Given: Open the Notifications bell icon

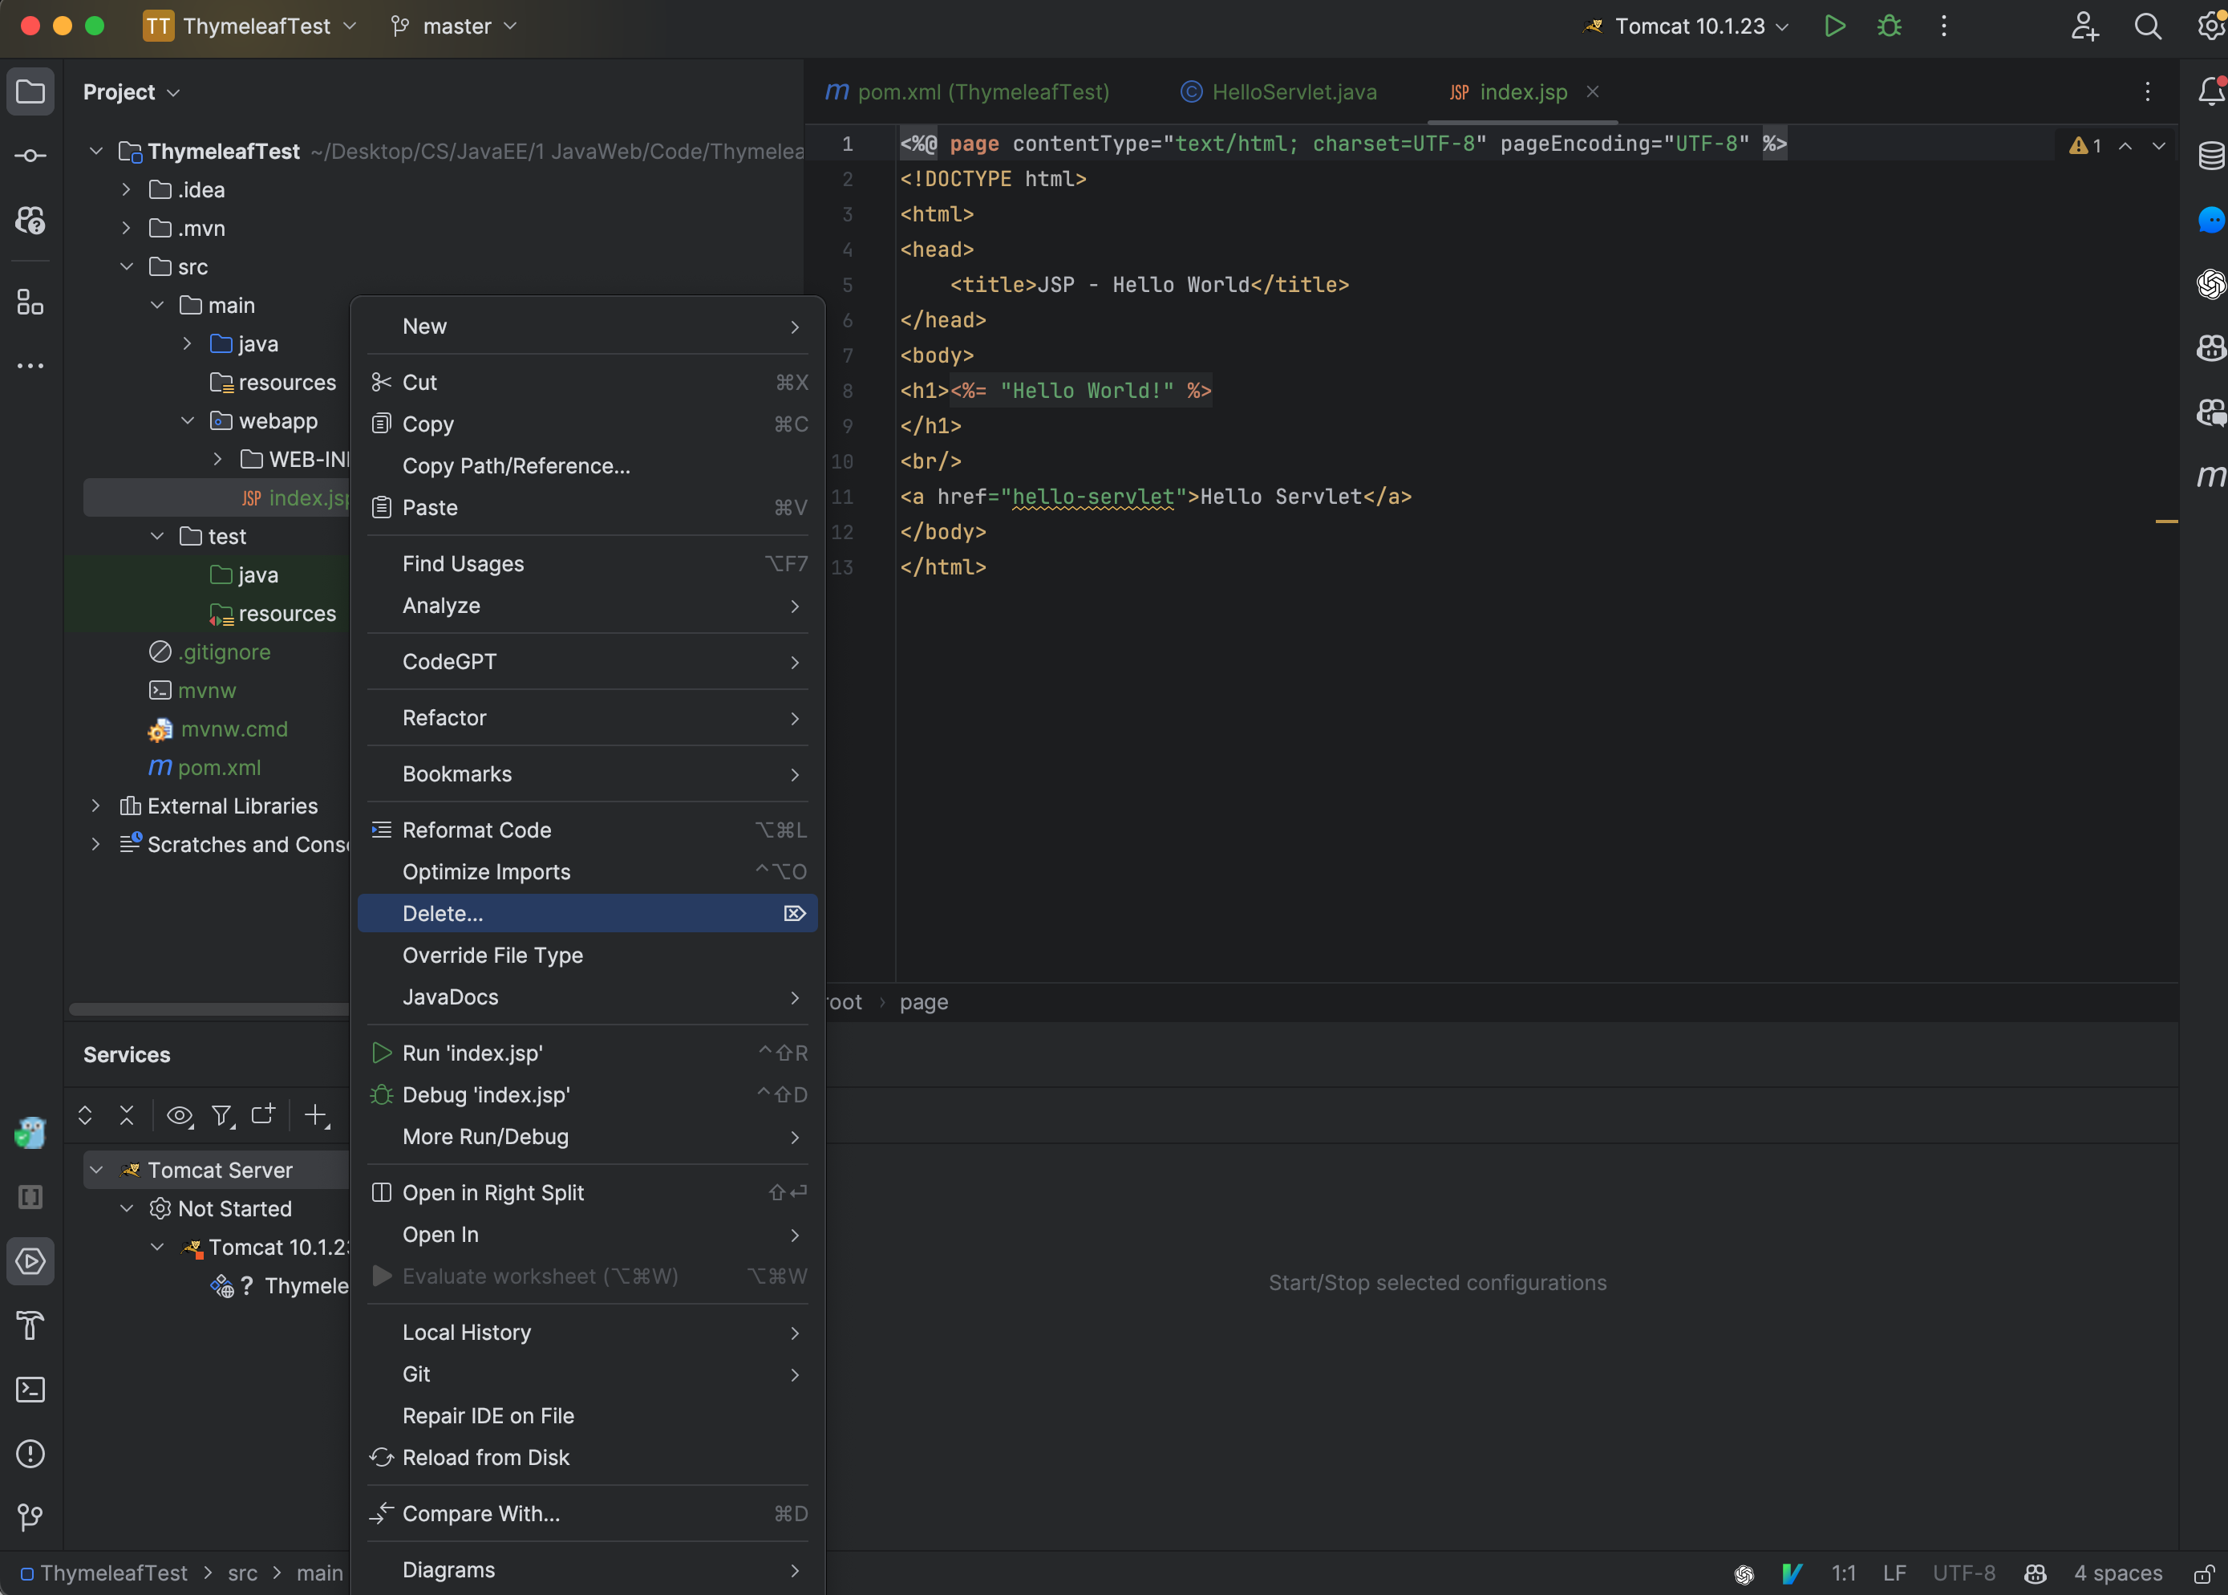Looking at the screenshot, I should [x=2210, y=91].
